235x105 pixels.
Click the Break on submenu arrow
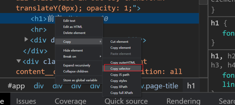pos(101,57)
